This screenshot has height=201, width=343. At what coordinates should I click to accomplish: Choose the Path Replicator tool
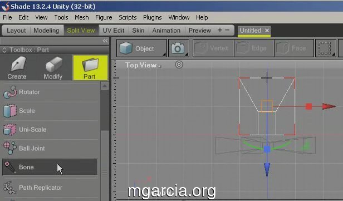pos(50,188)
